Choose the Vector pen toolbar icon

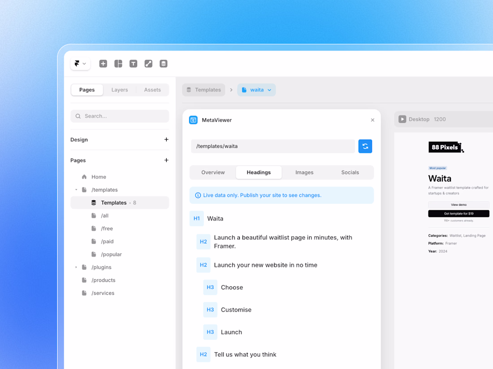[x=148, y=64]
